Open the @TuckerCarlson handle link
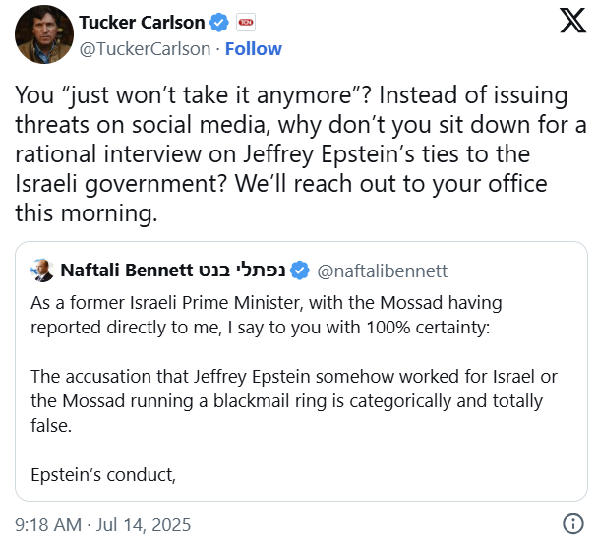This screenshot has height=543, width=597. coord(147,48)
